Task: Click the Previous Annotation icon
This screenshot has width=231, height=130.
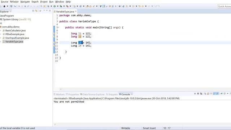Action: [133, 6]
